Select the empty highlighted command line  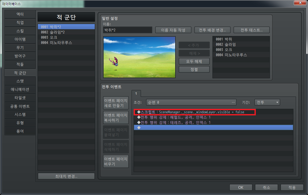tap(214, 128)
